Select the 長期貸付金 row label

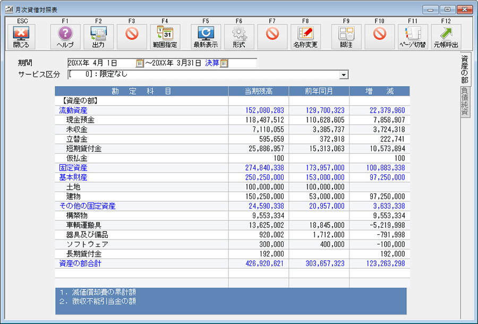(x=84, y=254)
